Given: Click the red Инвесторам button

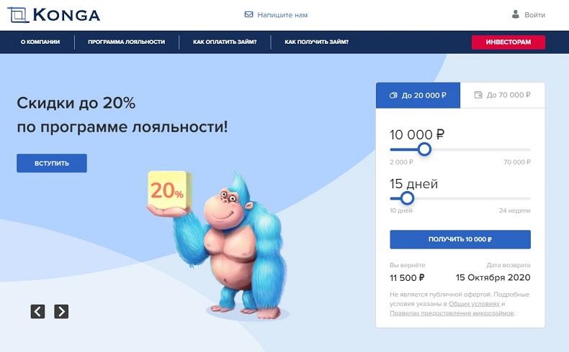Looking at the screenshot, I should pyautogui.click(x=508, y=42).
